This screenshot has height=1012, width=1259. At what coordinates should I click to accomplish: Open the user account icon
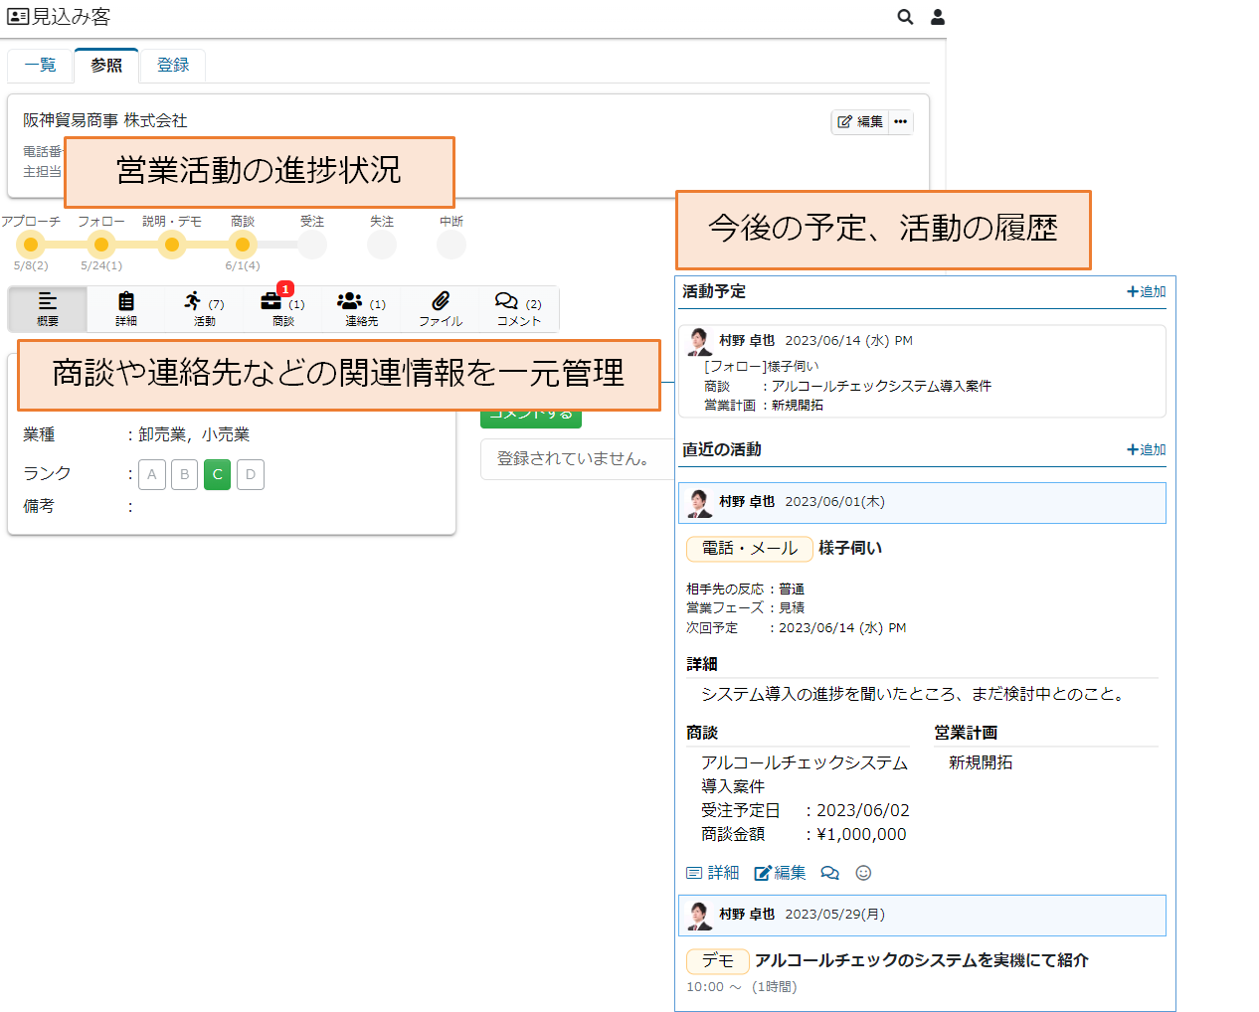click(937, 17)
